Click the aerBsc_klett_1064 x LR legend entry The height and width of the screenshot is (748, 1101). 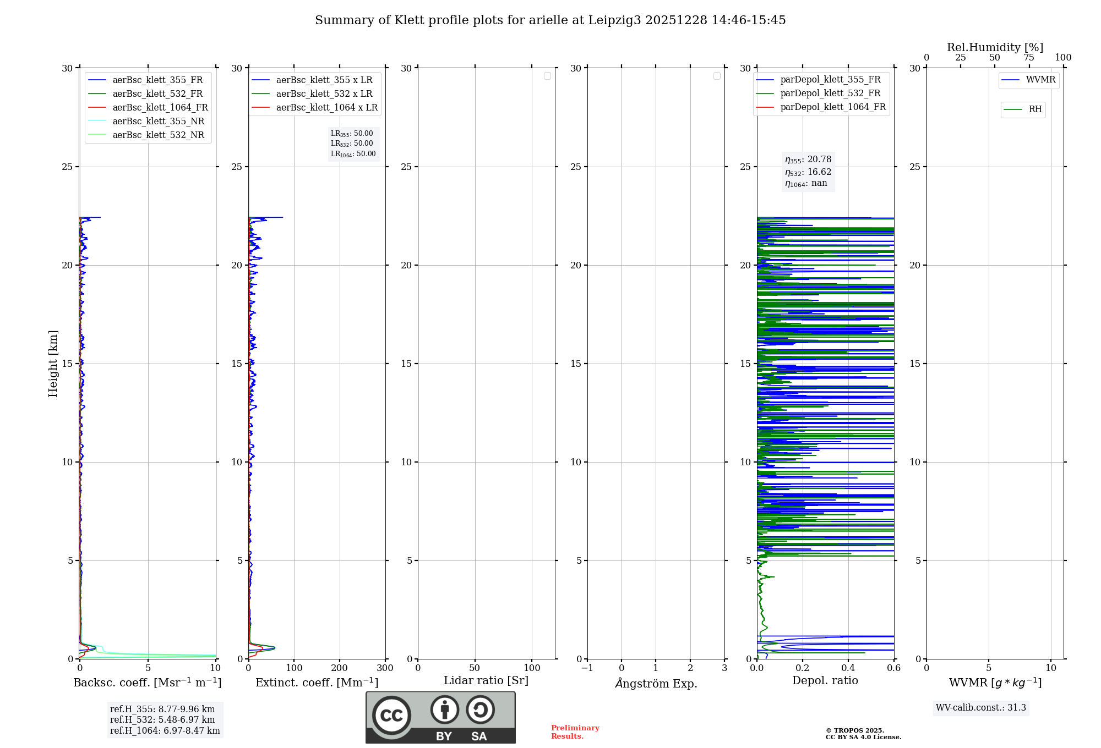click(326, 107)
